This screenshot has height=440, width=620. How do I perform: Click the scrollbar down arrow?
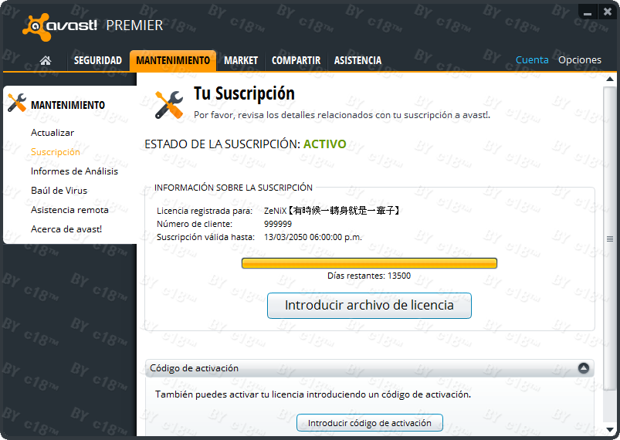tap(610, 430)
